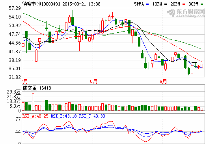Click the 41.37 price axis label
This screenshot has width=205, height=144.
point(15,52)
